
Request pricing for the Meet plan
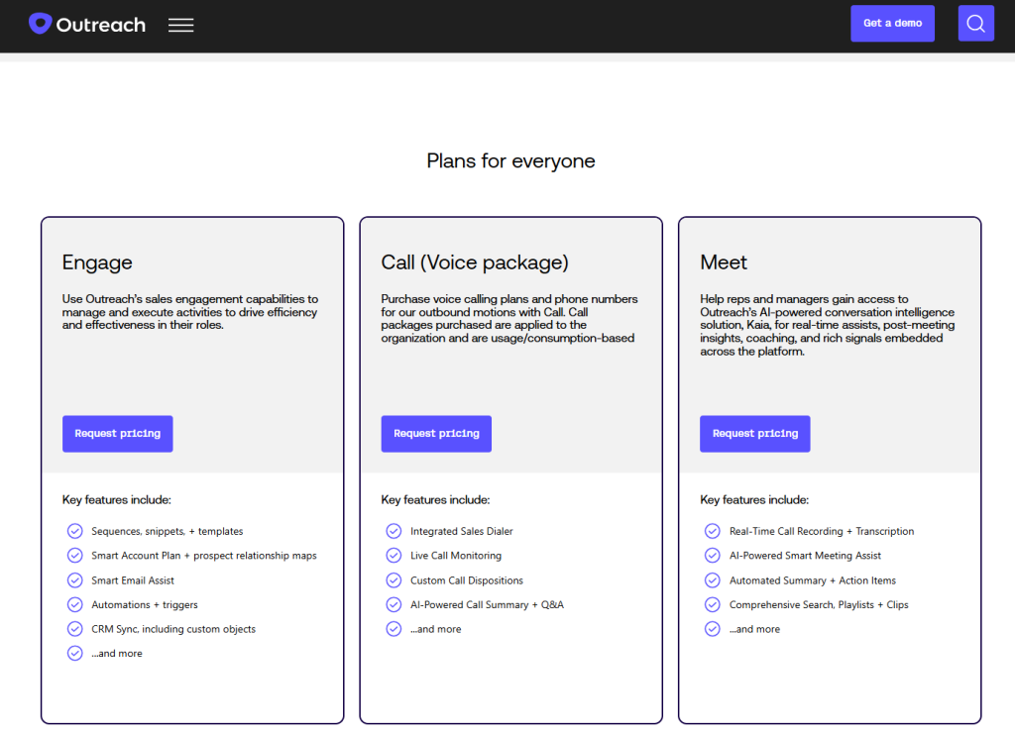754,433
